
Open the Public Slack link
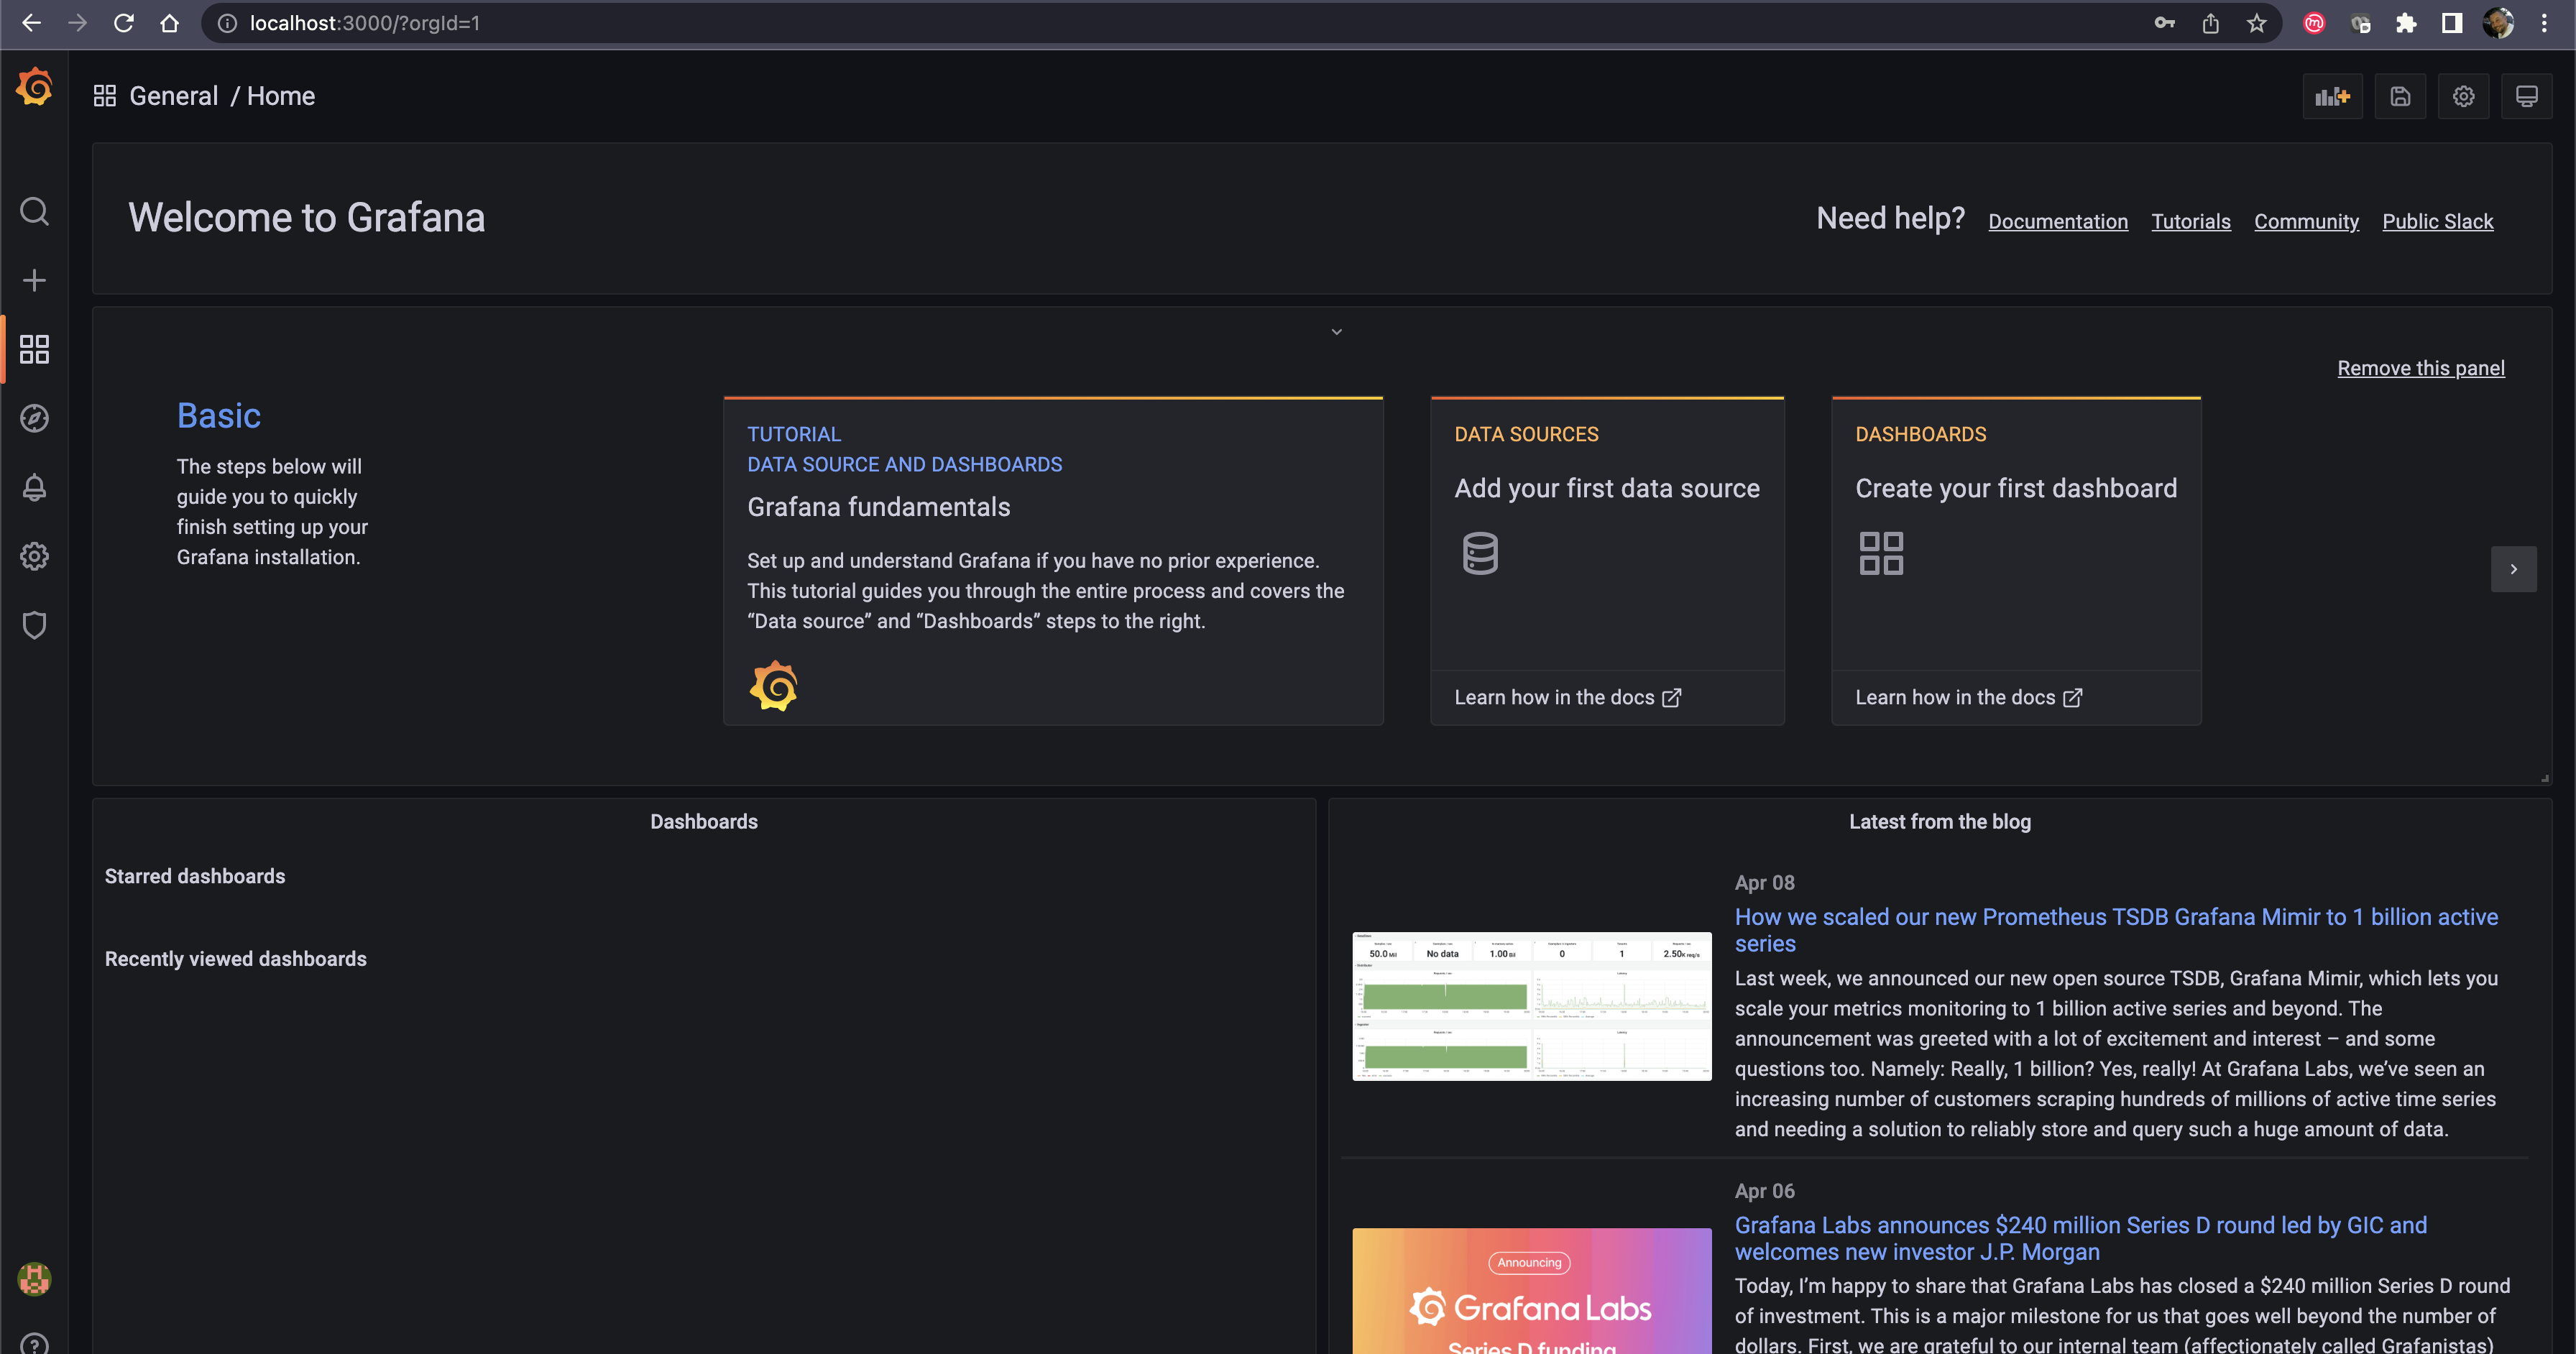click(x=2437, y=221)
